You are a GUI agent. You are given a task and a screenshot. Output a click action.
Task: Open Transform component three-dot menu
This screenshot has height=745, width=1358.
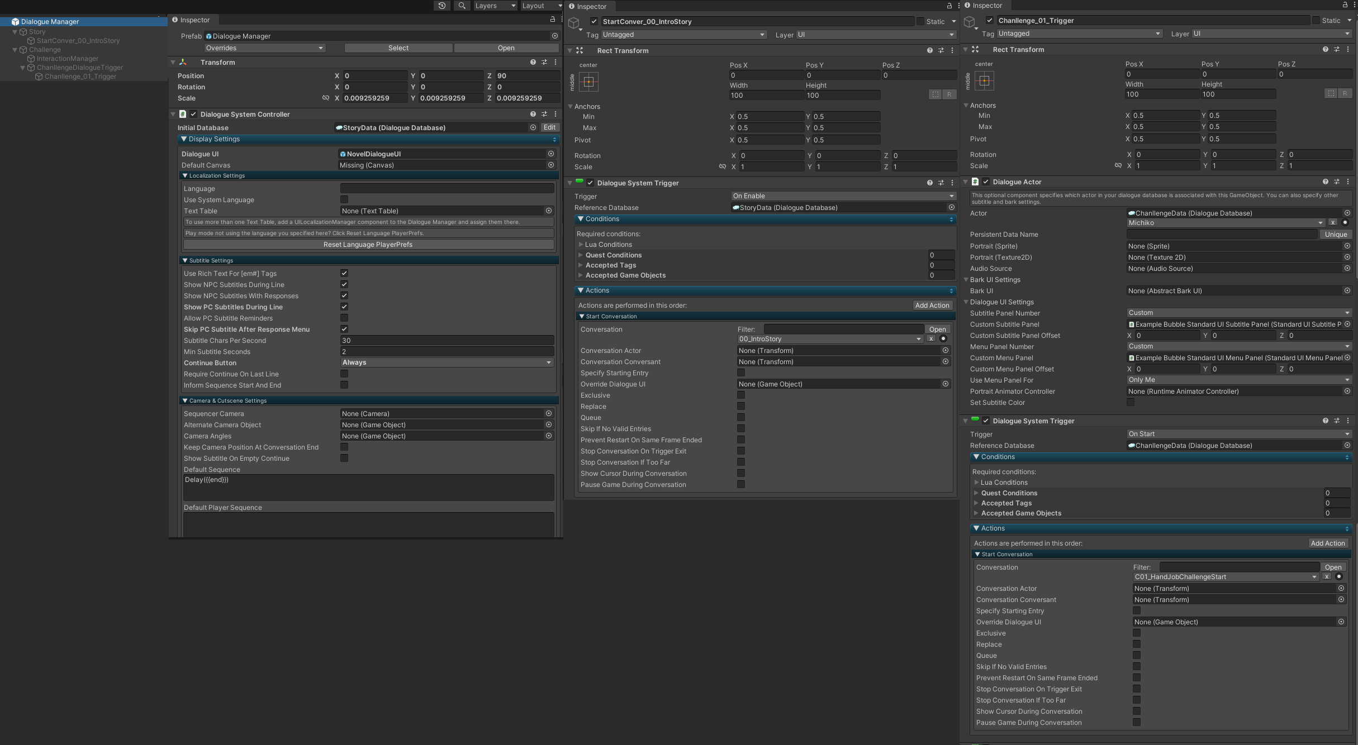point(555,63)
